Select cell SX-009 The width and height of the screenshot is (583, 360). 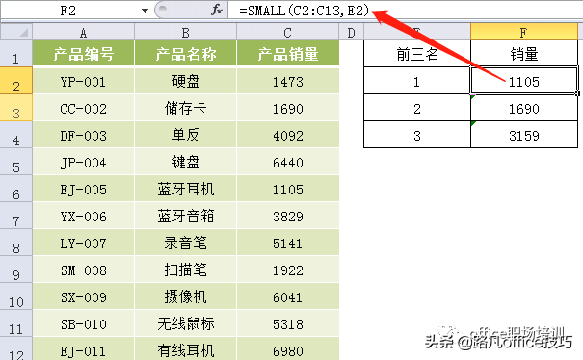[83, 296]
